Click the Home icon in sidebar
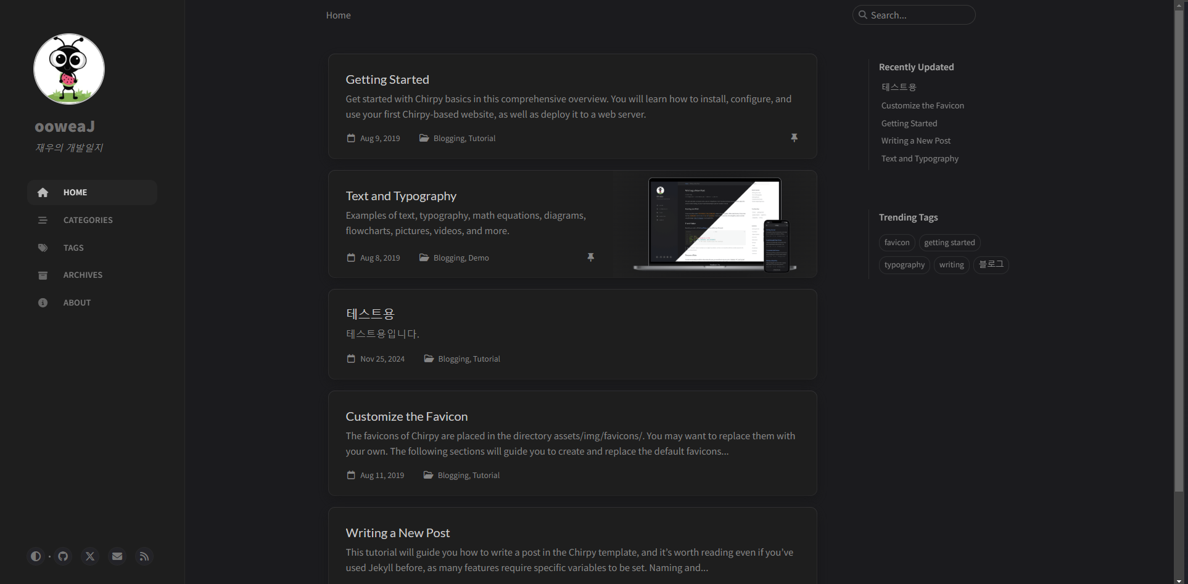Image resolution: width=1188 pixels, height=584 pixels. point(43,193)
